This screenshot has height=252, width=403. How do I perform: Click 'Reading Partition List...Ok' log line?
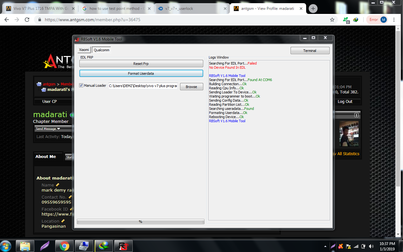coord(229,104)
